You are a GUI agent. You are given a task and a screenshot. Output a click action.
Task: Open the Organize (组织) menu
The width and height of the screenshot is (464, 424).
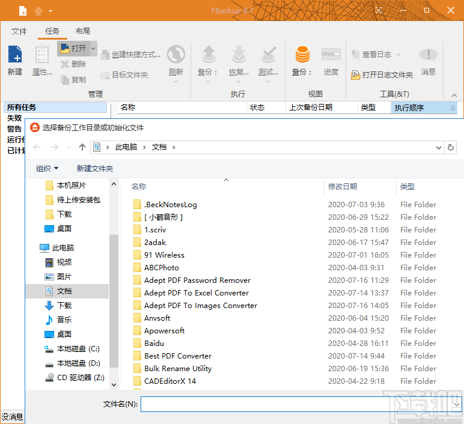(47, 169)
